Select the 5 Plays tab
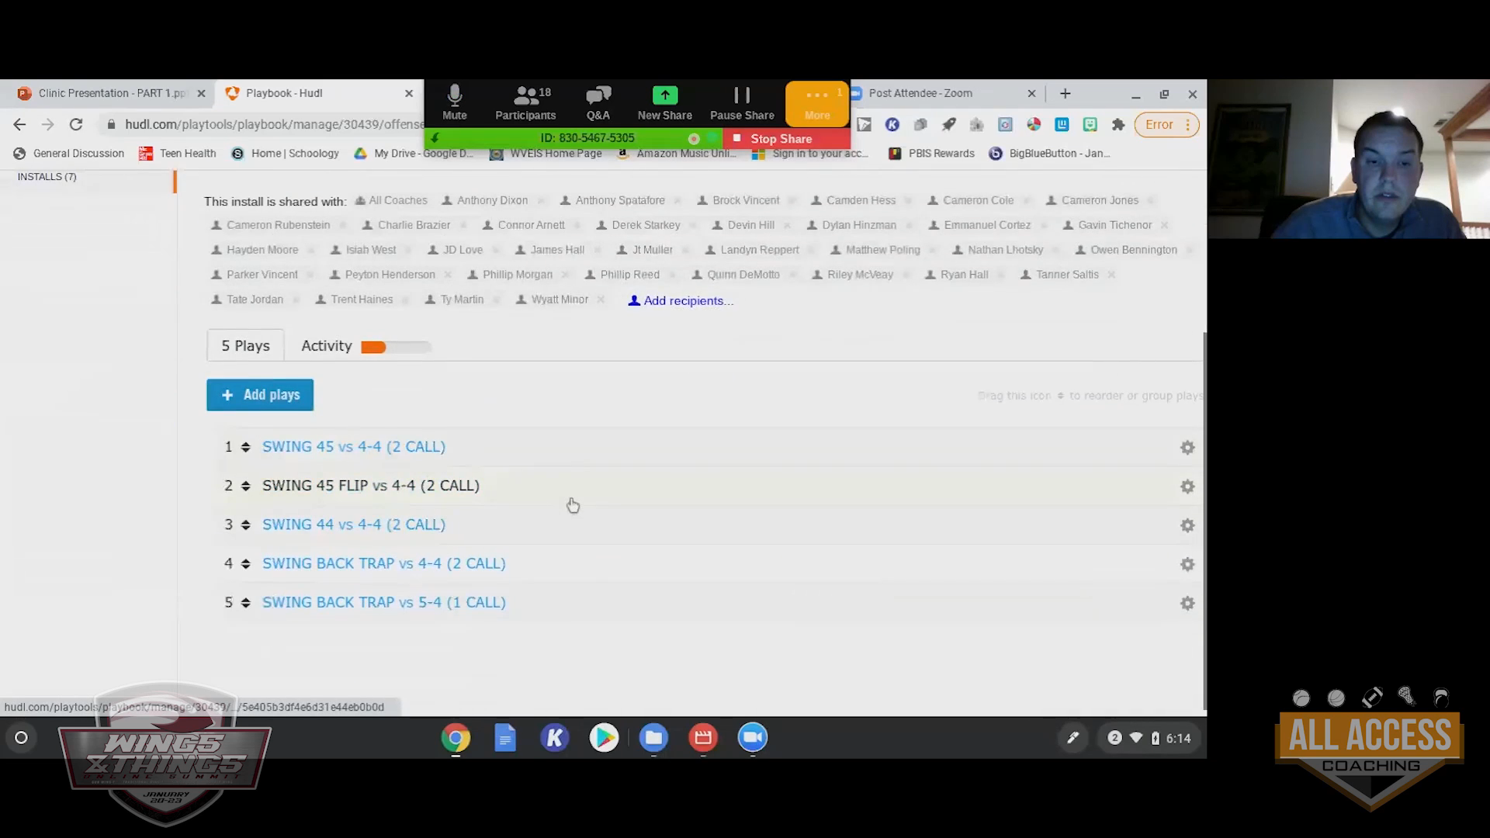 245,346
